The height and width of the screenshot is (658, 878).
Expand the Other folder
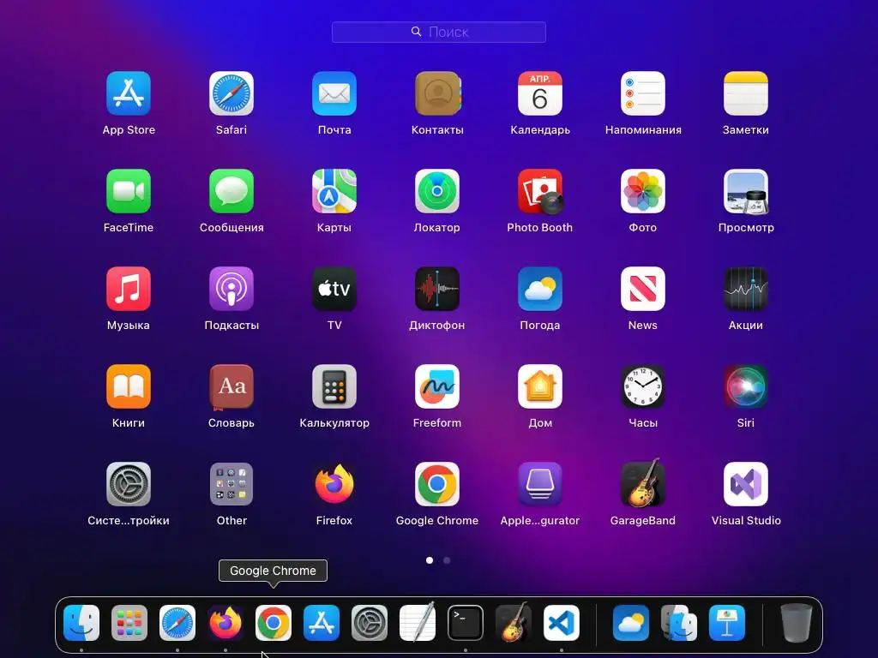pos(232,484)
